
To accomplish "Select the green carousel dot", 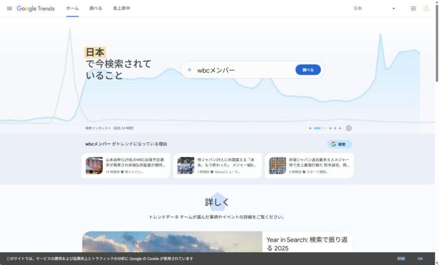I will (x=330, y=128).
